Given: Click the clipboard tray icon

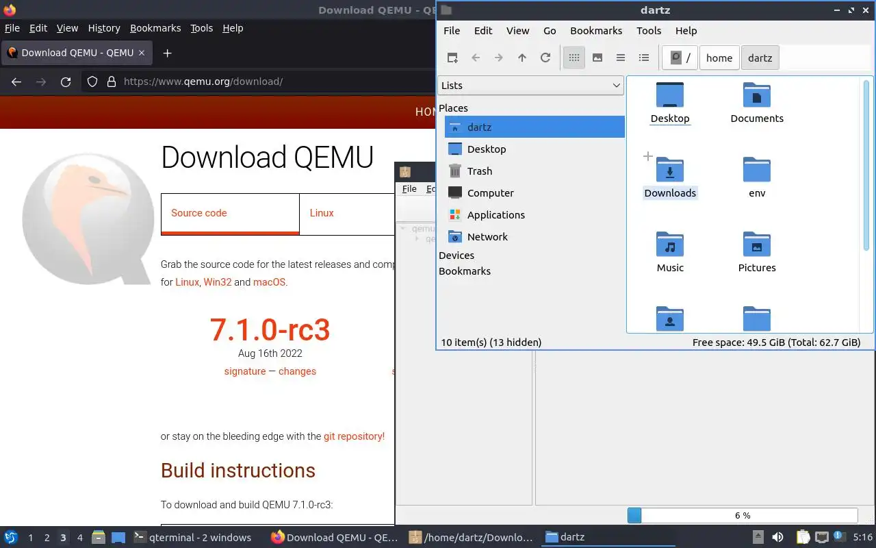Looking at the screenshot, I should click(803, 537).
